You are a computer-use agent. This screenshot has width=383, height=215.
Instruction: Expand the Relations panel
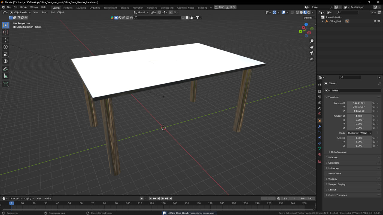click(x=333, y=157)
